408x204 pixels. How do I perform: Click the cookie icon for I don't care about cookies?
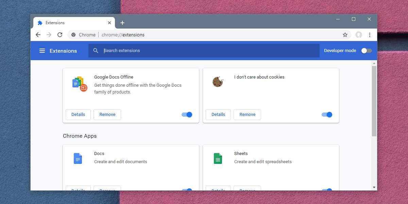[218, 82]
